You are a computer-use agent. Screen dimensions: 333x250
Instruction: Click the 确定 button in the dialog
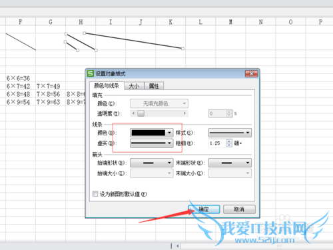tap(204, 209)
